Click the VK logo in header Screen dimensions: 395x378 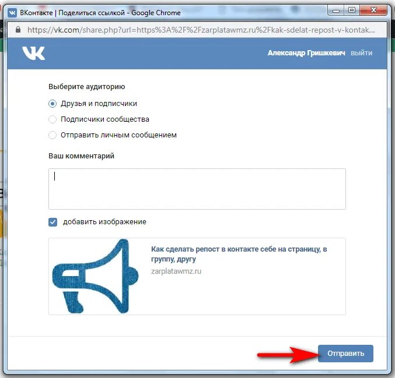point(33,53)
